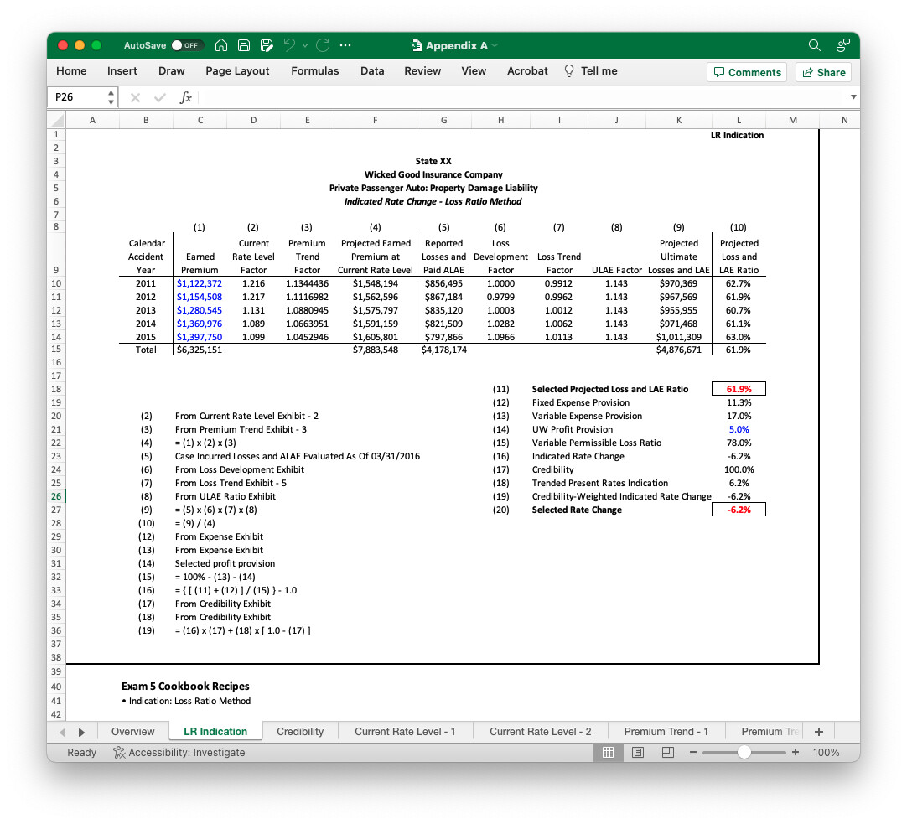Image resolution: width=907 pixels, height=824 pixels.
Task: Select 2011 earned premium cell $1,122,372
Action: 200,283
